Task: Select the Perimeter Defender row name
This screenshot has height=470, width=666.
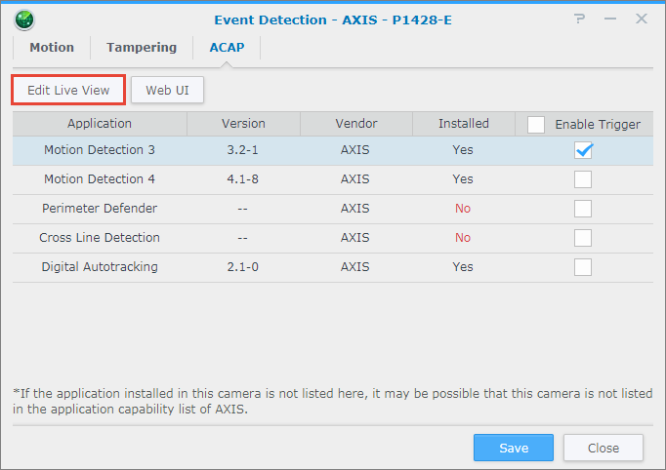Action: [100, 209]
